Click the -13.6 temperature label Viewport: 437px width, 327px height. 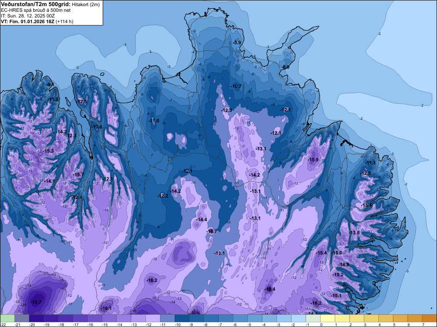tap(354, 233)
